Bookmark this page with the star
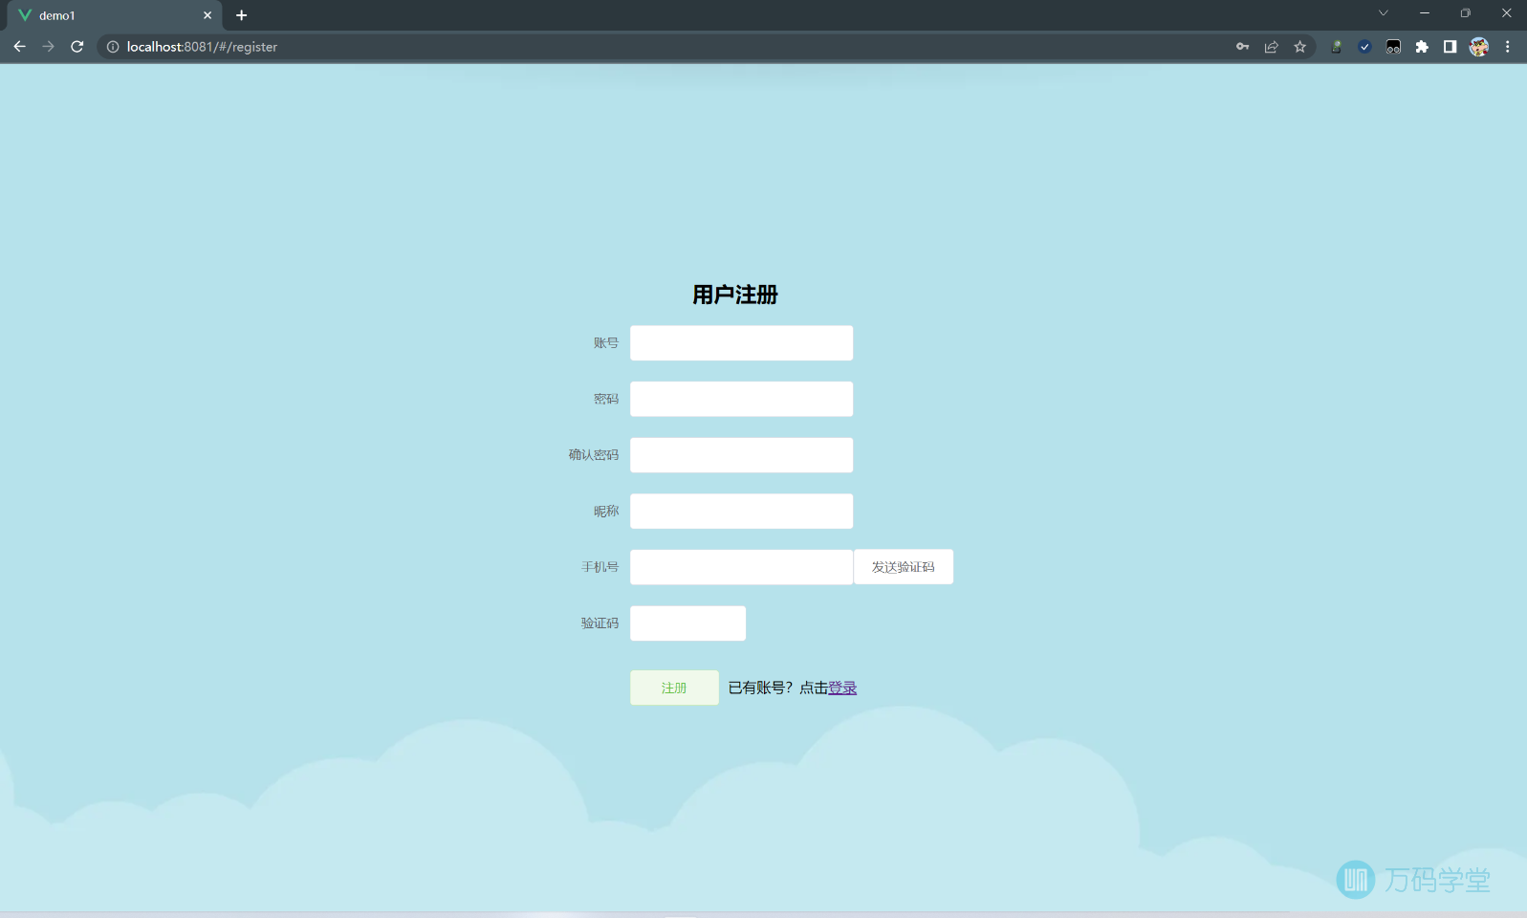The image size is (1527, 918). coord(1299,47)
